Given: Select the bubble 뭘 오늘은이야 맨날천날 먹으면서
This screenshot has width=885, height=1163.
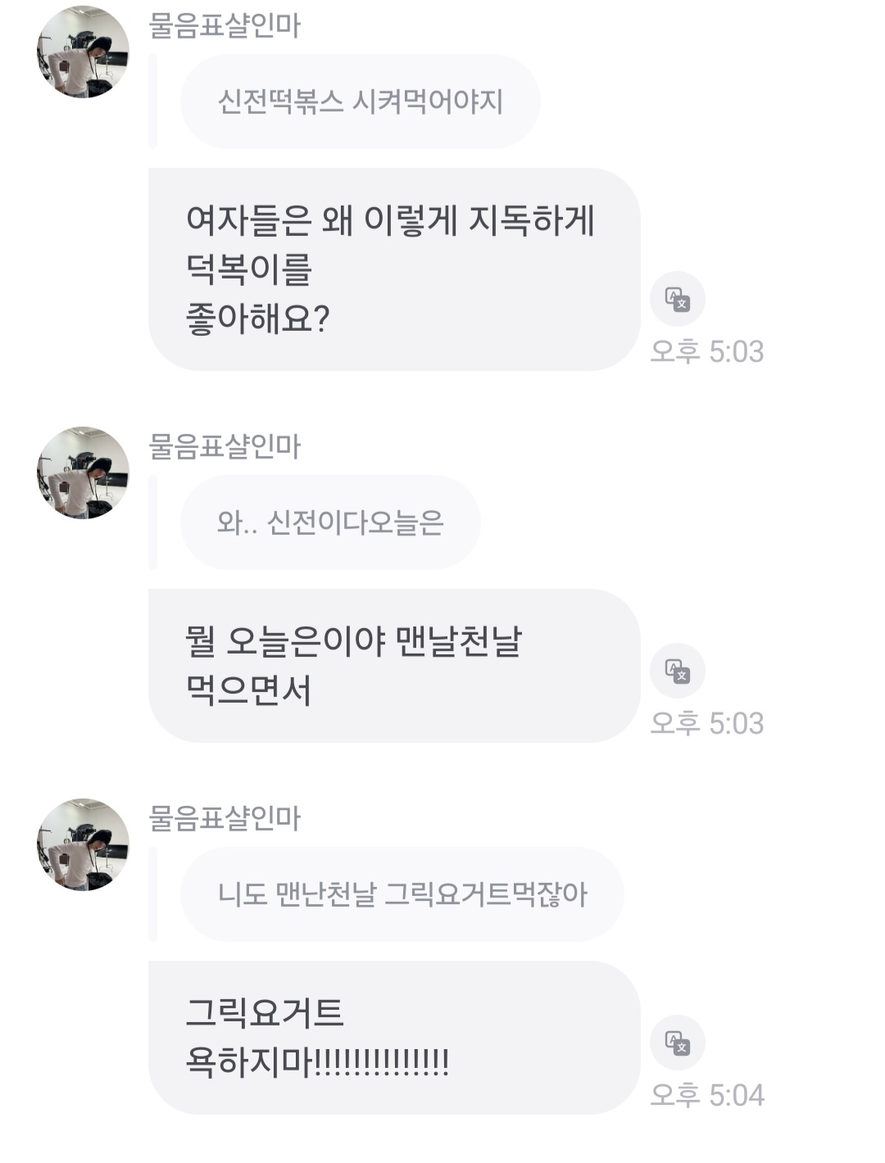Looking at the screenshot, I should pyautogui.click(x=393, y=665).
